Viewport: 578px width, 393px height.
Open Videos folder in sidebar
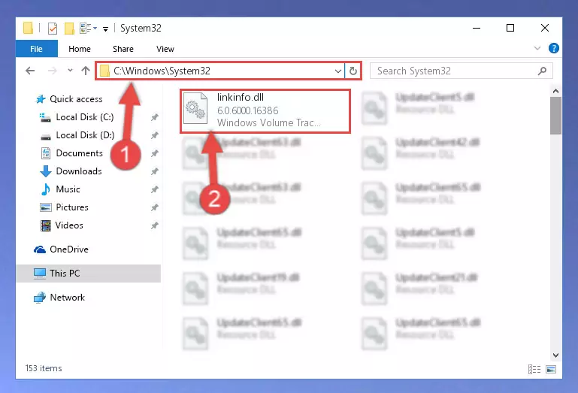tap(69, 225)
